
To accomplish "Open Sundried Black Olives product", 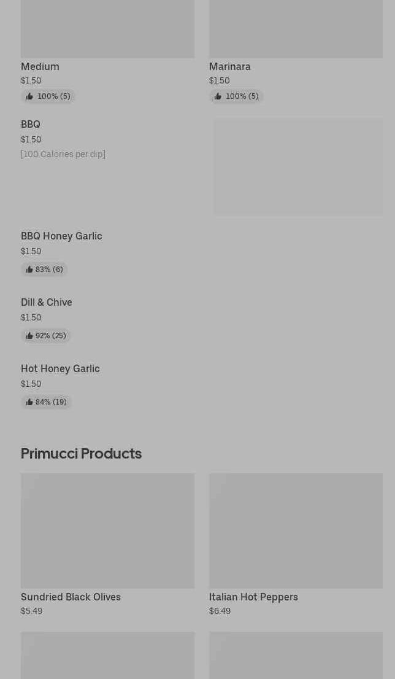I will pyautogui.click(x=71, y=597).
